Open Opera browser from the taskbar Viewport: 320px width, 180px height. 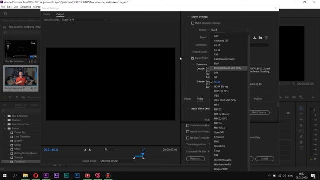(36, 175)
